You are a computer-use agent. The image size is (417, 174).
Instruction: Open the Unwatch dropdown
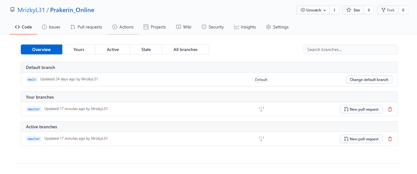coord(313,10)
